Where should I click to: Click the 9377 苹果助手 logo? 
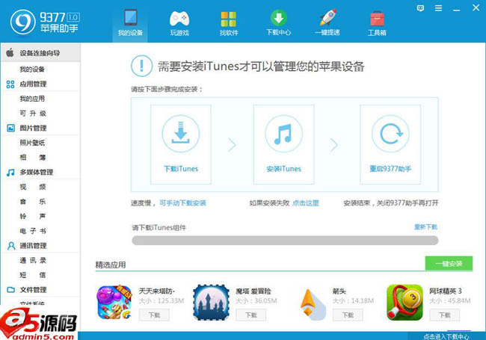[x=45, y=22]
